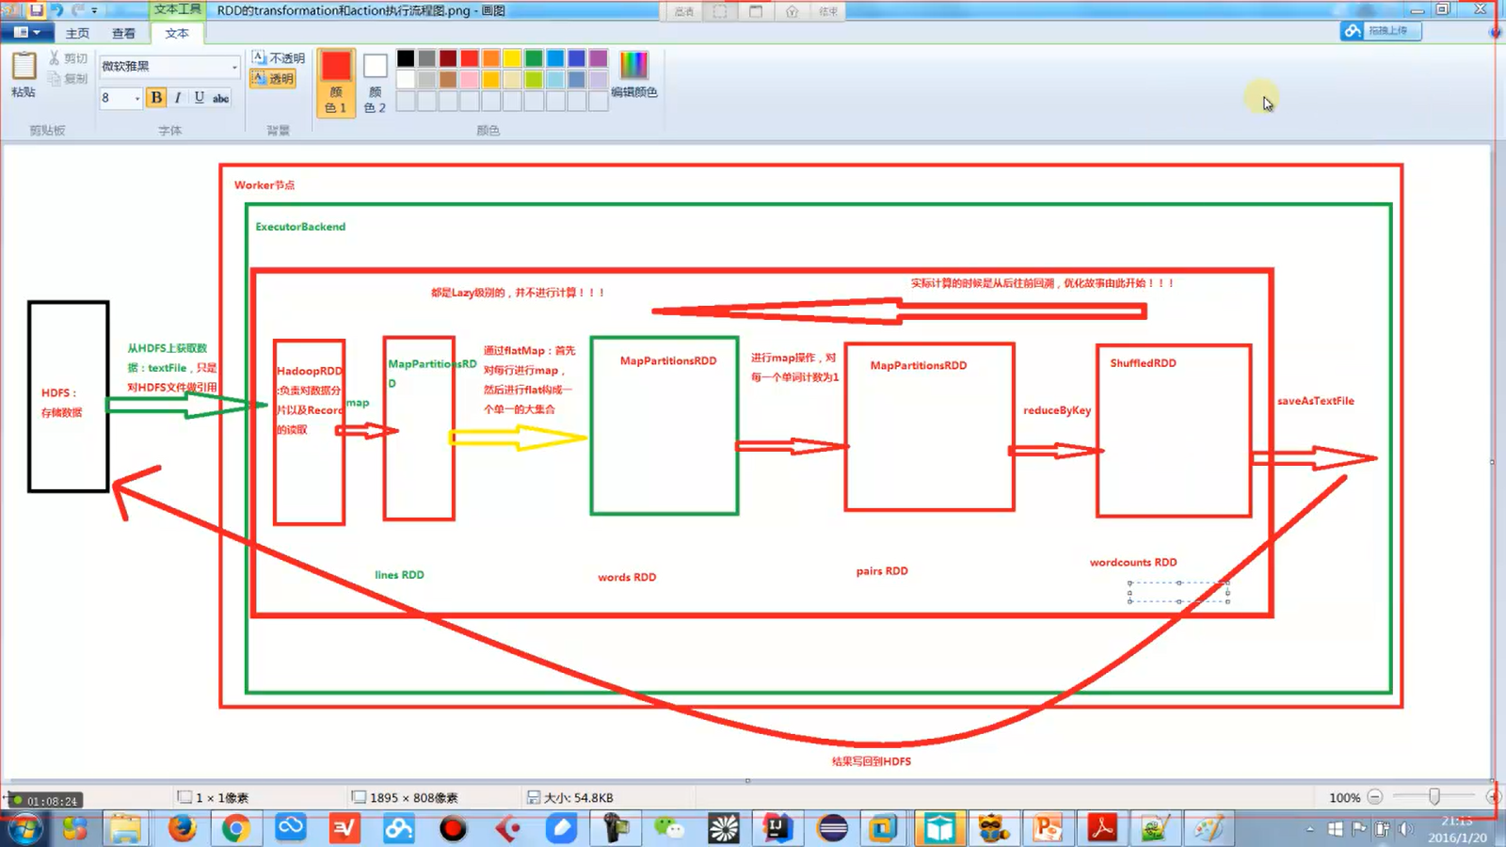
Task: Select the 颜色 1 (Color 1) button
Action: (336, 82)
